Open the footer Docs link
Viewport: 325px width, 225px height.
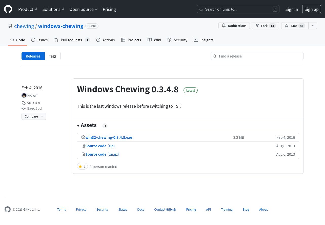pos(141,209)
